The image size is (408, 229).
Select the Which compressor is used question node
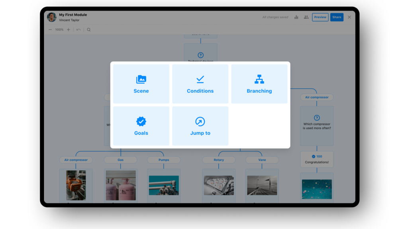pyautogui.click(x=317, y=126)
